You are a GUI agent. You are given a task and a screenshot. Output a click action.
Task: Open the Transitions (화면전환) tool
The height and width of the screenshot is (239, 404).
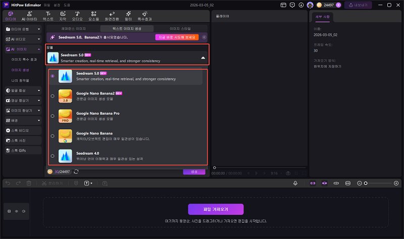[112, 16]
